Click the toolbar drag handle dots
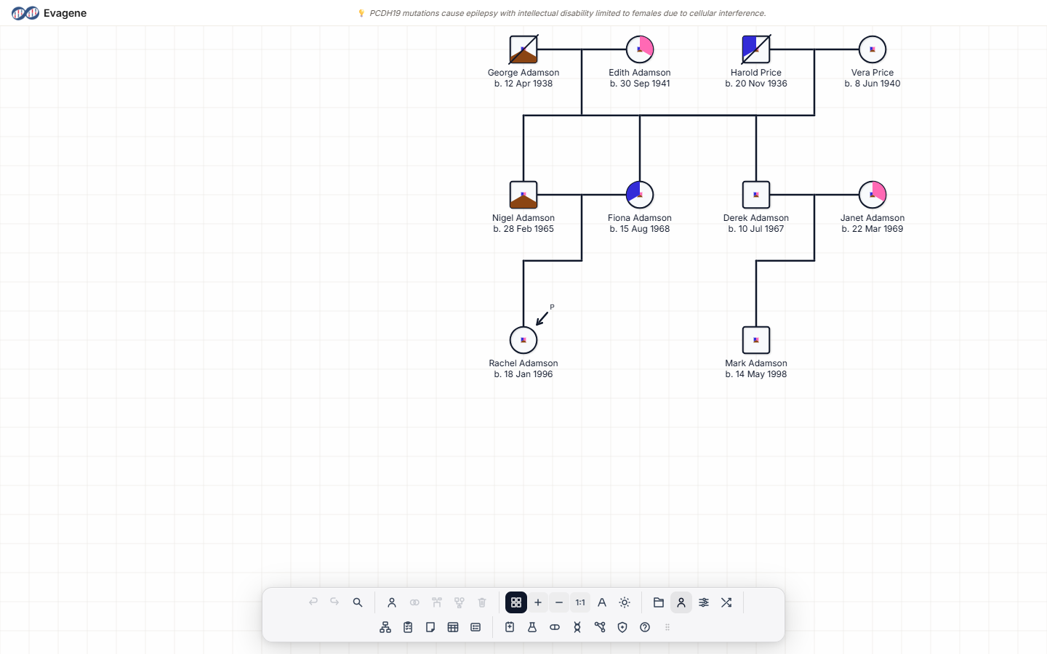Screen dimensions: 1047x654 click(667, 627)
